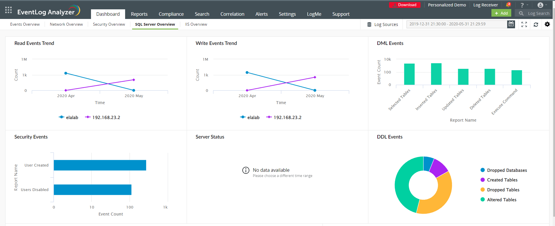
Task: Expand the help question mark dropdown
Action: pos(524,5)
